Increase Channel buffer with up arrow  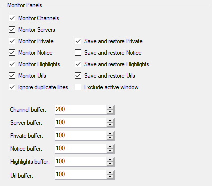[110, 108]
